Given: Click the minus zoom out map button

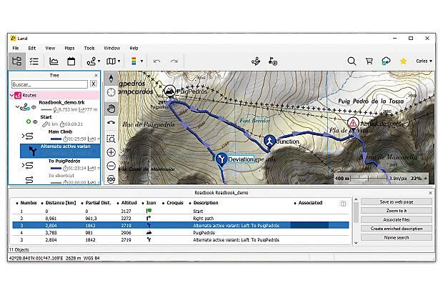Looking at the screenshot, I should 111,166.
